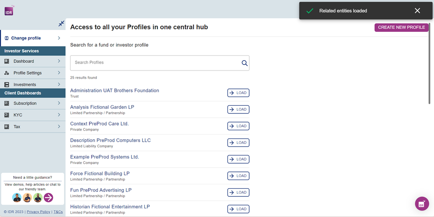Click the search magnifier icon
Screen dimensions: 434x217
(245, 63)
